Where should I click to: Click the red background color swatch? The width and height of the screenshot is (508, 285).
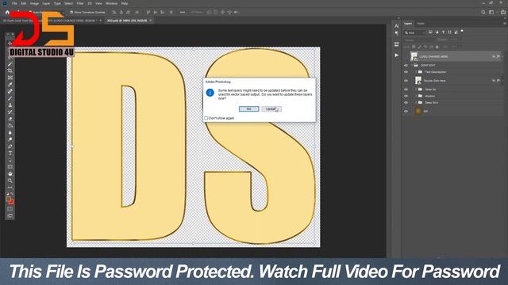[12, 203]
